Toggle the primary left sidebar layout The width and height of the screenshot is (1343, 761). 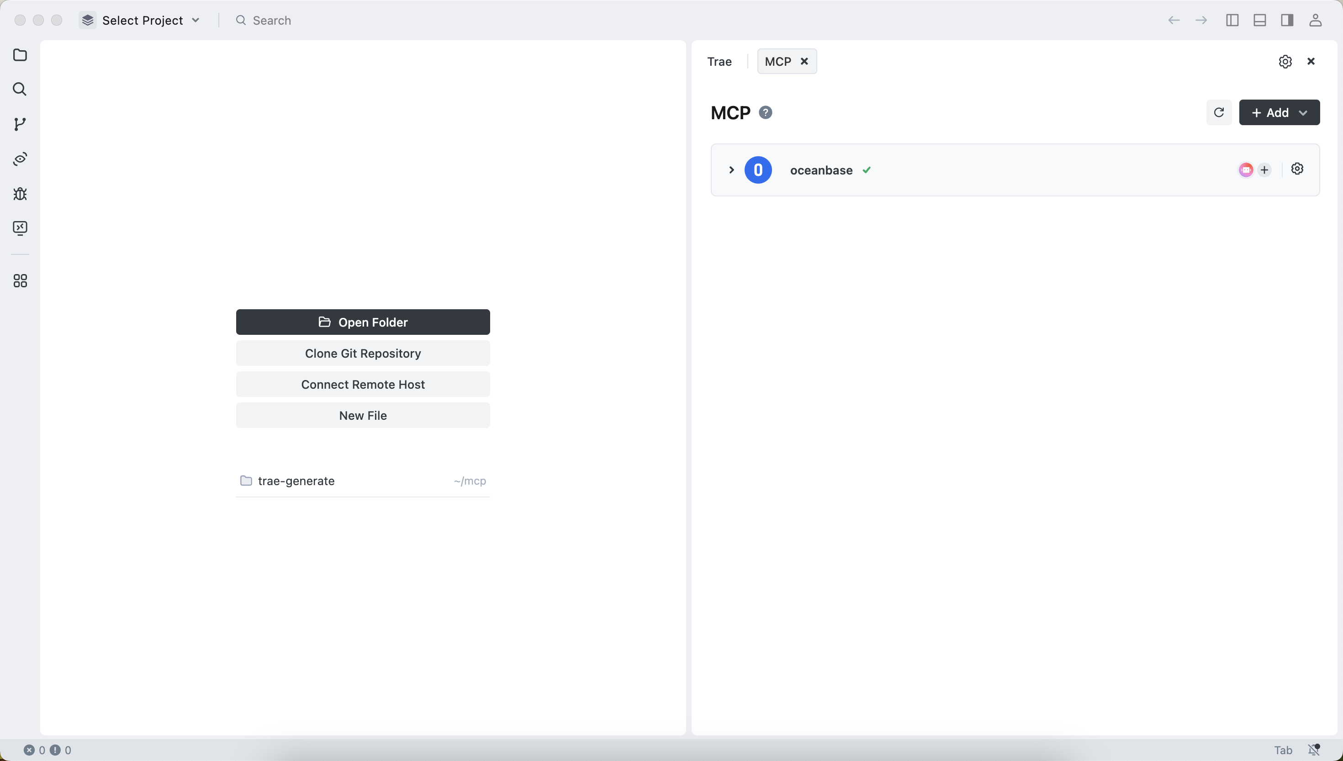tap(1232, 21)
